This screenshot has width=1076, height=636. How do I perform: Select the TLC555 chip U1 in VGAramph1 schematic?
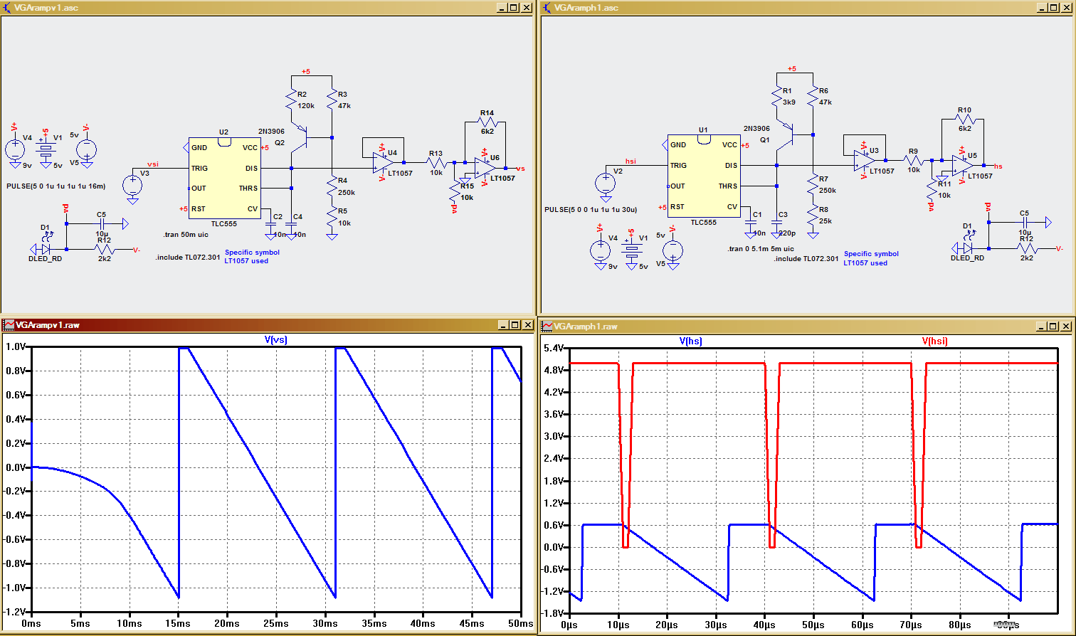point(703,176)
